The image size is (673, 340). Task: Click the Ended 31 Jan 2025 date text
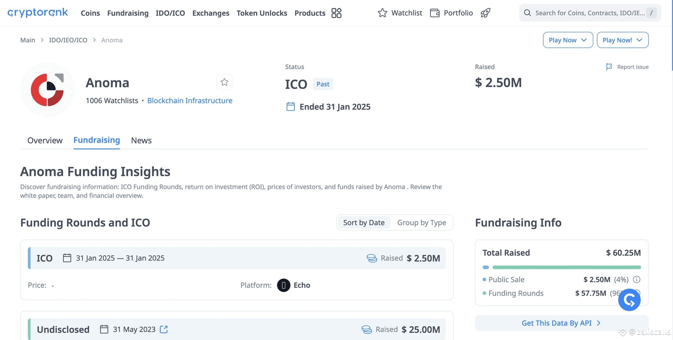click(335, 107)
